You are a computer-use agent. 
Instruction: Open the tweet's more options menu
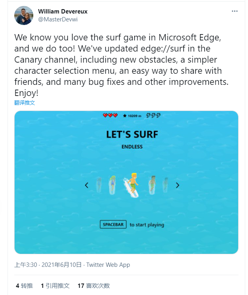click(235, 11)
